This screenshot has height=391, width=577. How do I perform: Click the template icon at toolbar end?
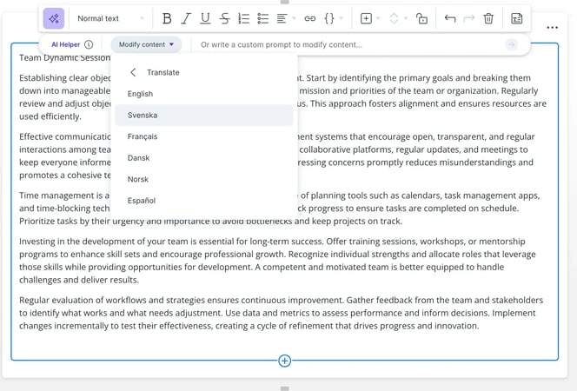pyautogui.click(x=517, y=18)
